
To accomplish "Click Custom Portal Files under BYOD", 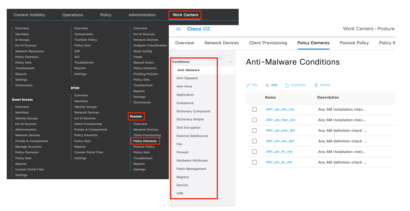I will point(88,152).
